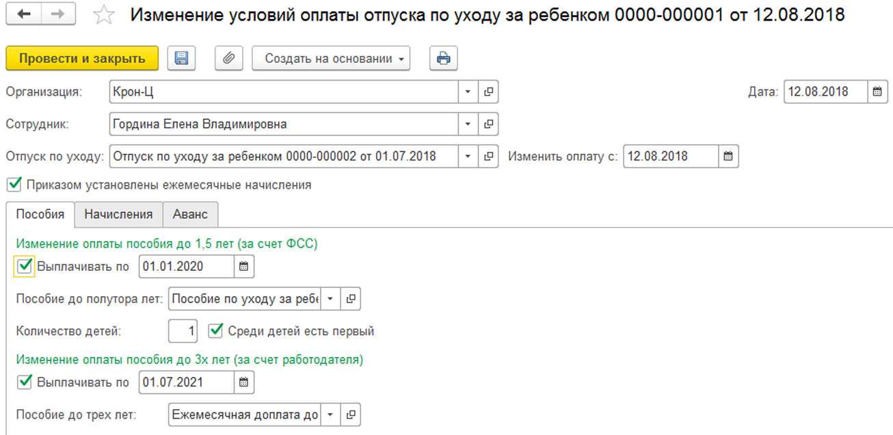
Task: Click the save (floppy disk) icon
Action: pyautogui.click(x=181, y=59)
